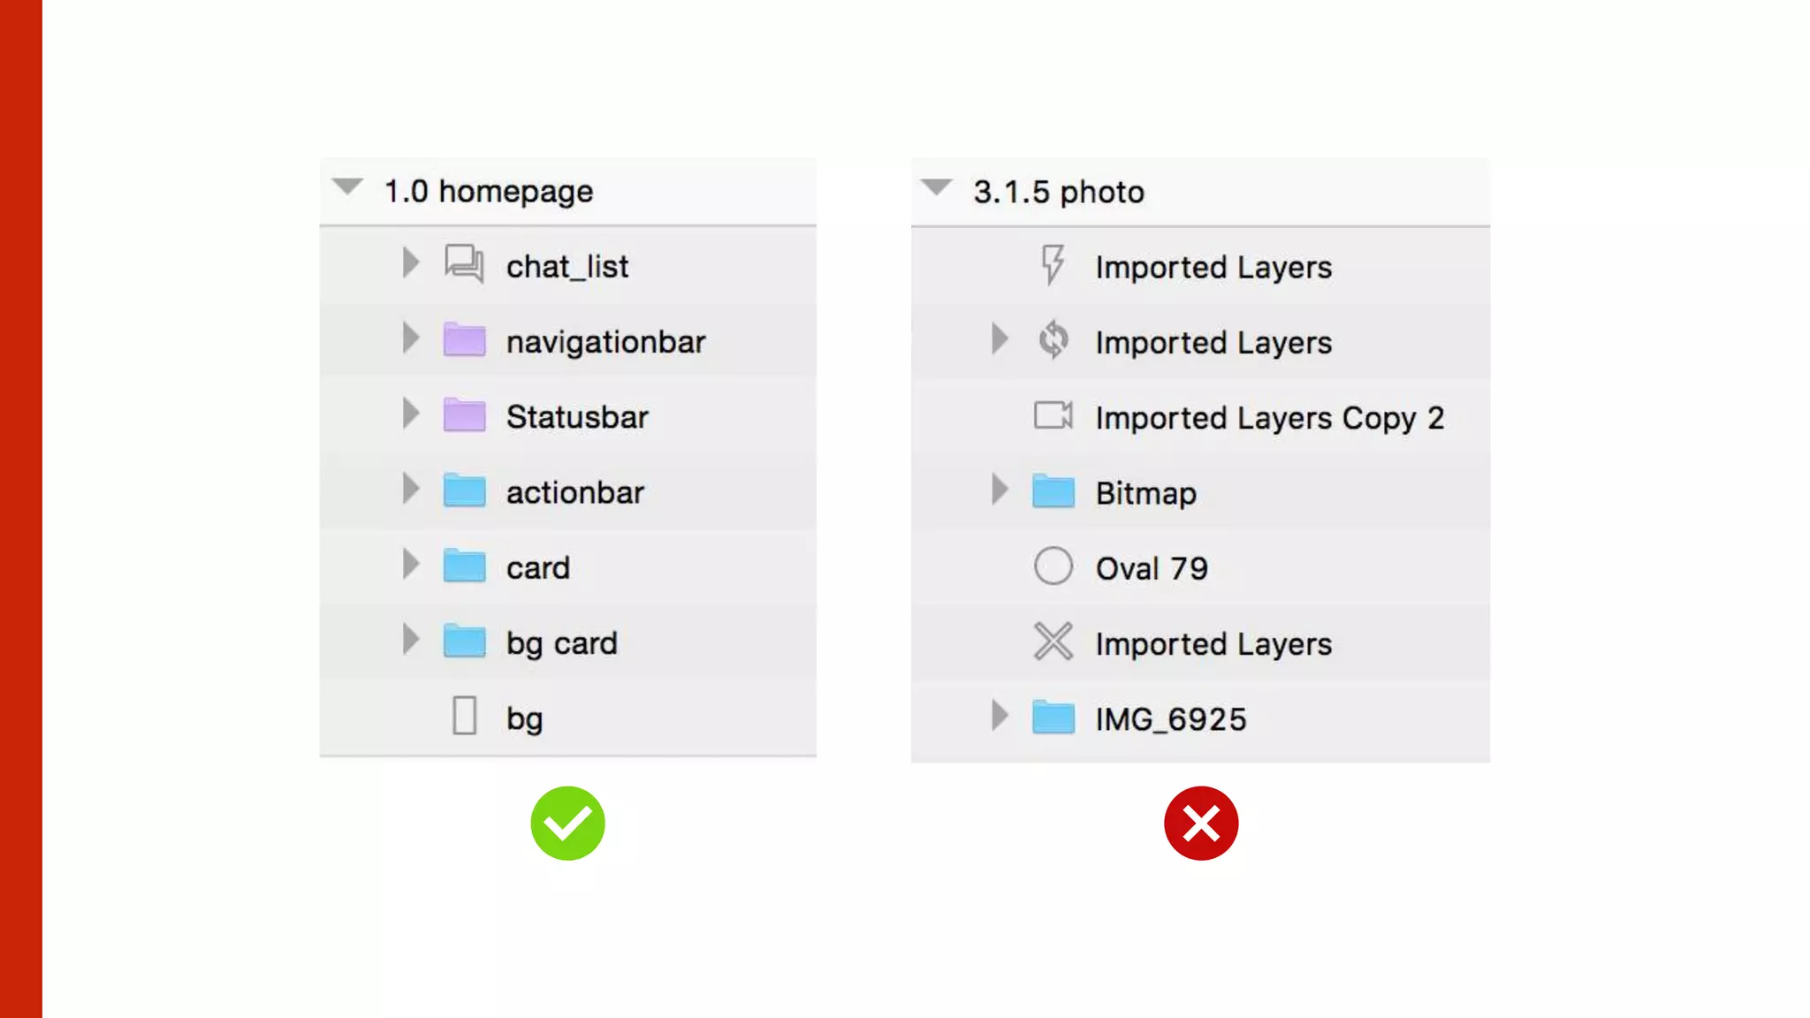
Task: Click the green checkmark badge
Action: click(567, 824)
